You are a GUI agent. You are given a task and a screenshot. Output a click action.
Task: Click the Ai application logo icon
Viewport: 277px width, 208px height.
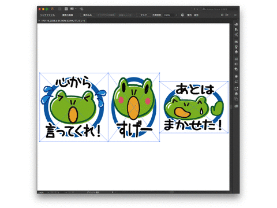[53, 9]
